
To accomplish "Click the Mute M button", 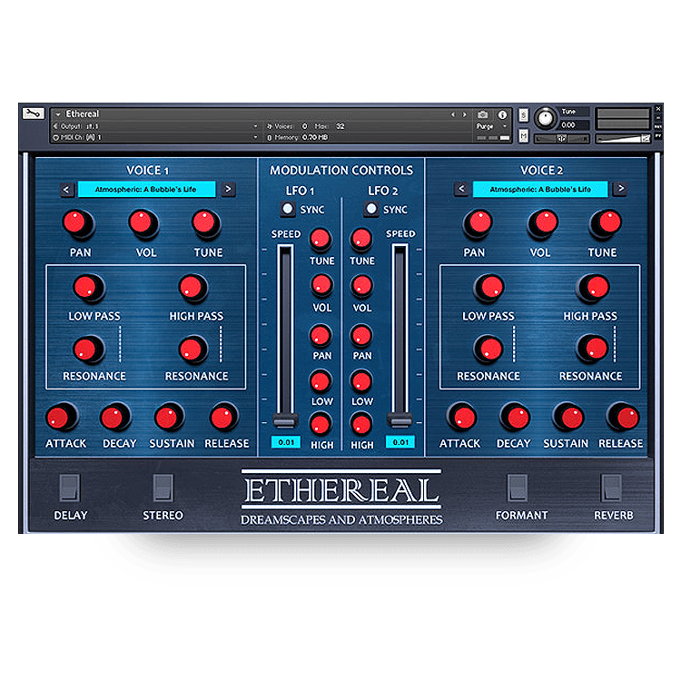I will tap(523, 136).
